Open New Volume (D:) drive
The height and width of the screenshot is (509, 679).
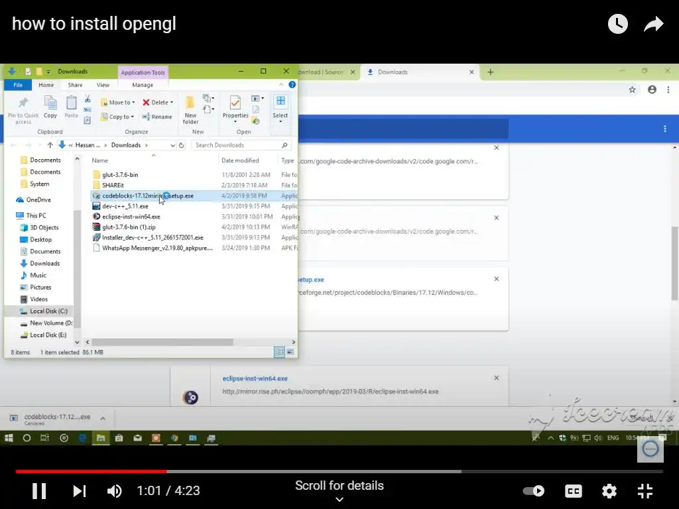pos(51,323)
